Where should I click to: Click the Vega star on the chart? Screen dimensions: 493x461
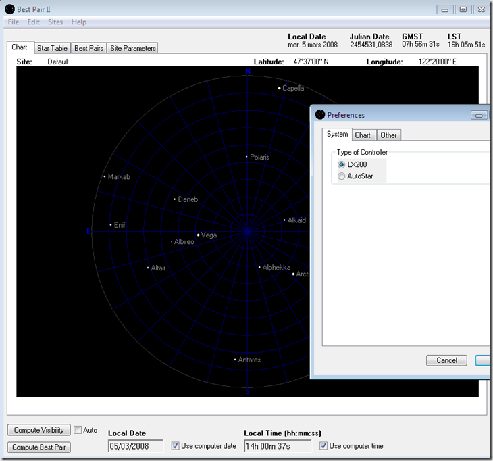point(198,235)
